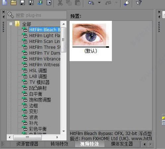Click the tree list scroll down arrow
This screenshot has height=149, width=165.
(63, 131)
